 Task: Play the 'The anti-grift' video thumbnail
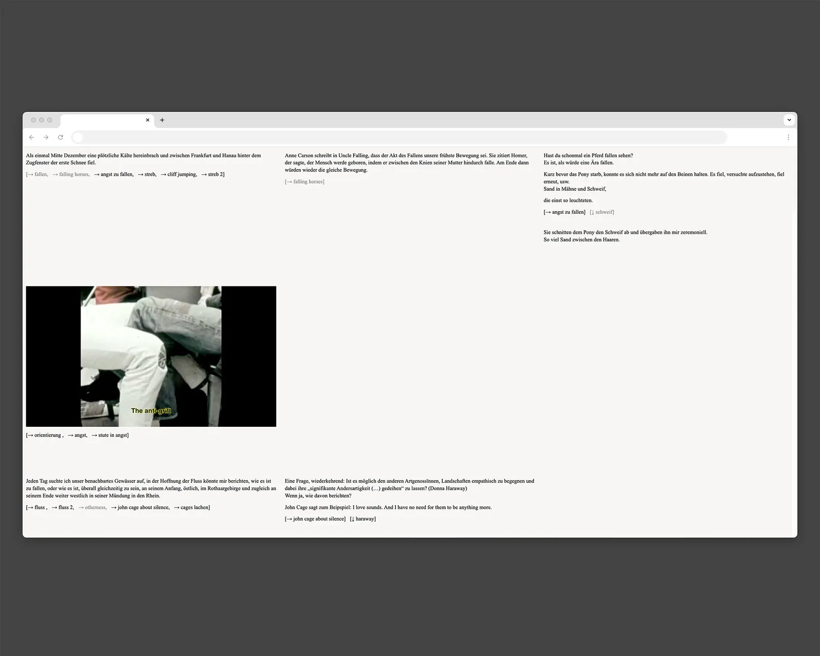151,356
